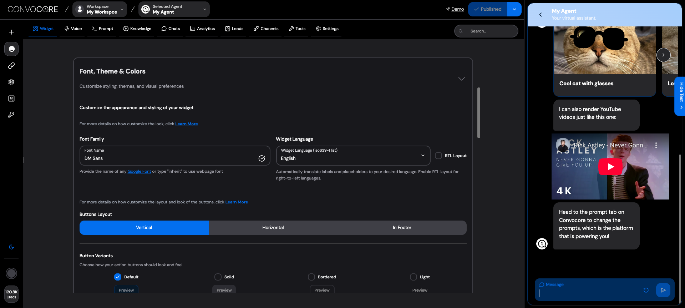Open the YouTube video three-dot menu

coord(656,145)
